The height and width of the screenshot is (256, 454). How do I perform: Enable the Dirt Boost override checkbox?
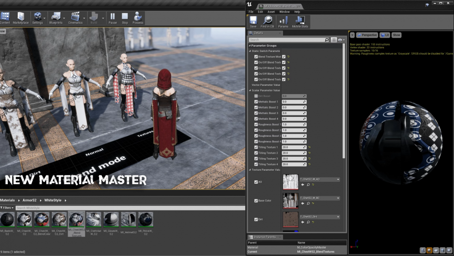[x=256, y=96]
